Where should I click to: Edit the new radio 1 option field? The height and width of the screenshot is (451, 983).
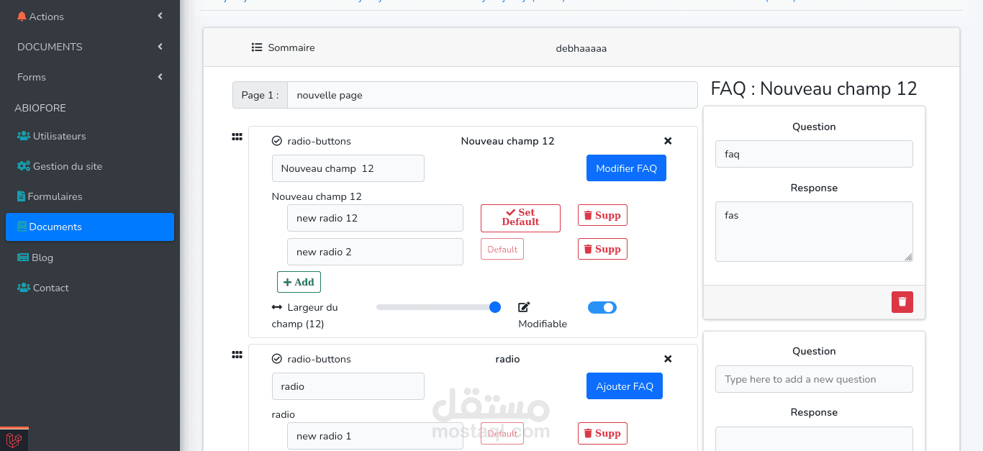[375, 436]
